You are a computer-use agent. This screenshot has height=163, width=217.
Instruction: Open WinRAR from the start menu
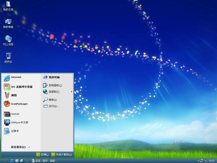pos(12,114)
